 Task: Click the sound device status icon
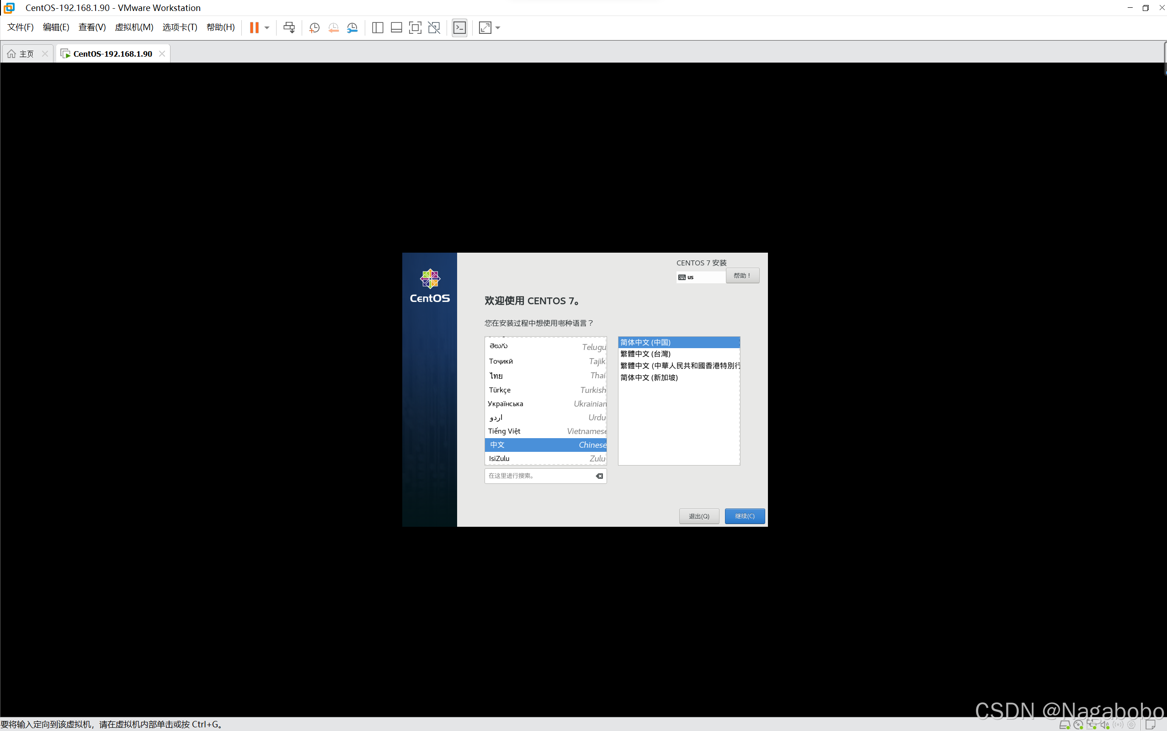(1105, 725)
